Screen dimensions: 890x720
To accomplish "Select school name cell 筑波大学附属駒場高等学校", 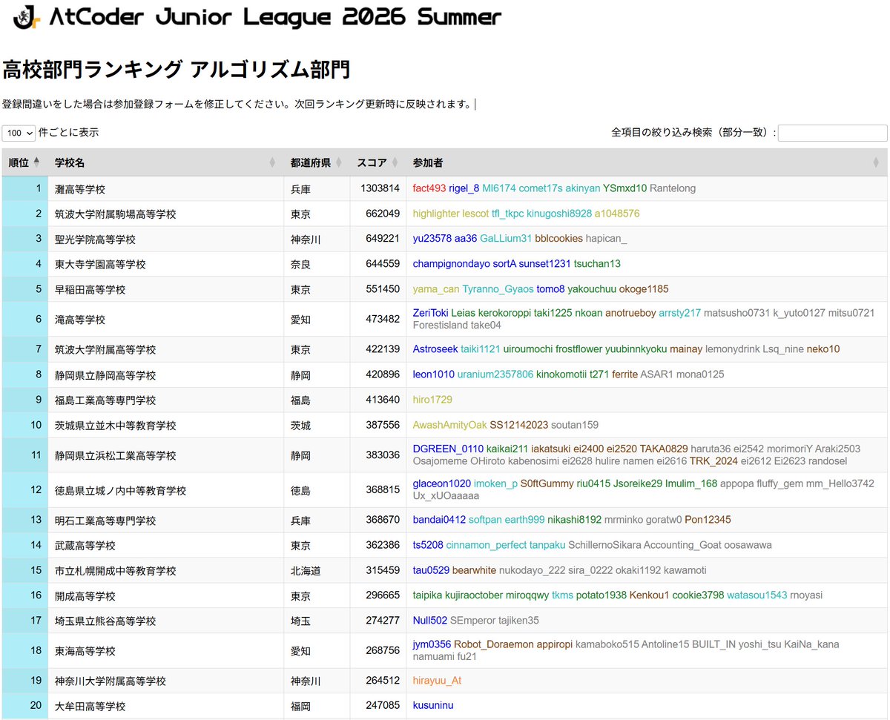I will [x=166, y=214].
